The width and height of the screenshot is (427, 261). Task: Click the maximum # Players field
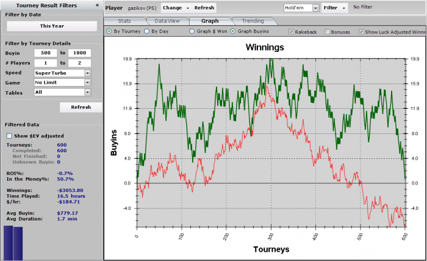click(79, 63)
